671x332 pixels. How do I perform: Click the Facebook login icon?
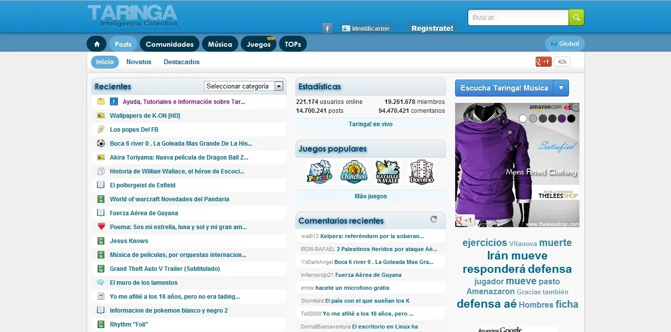327,28
